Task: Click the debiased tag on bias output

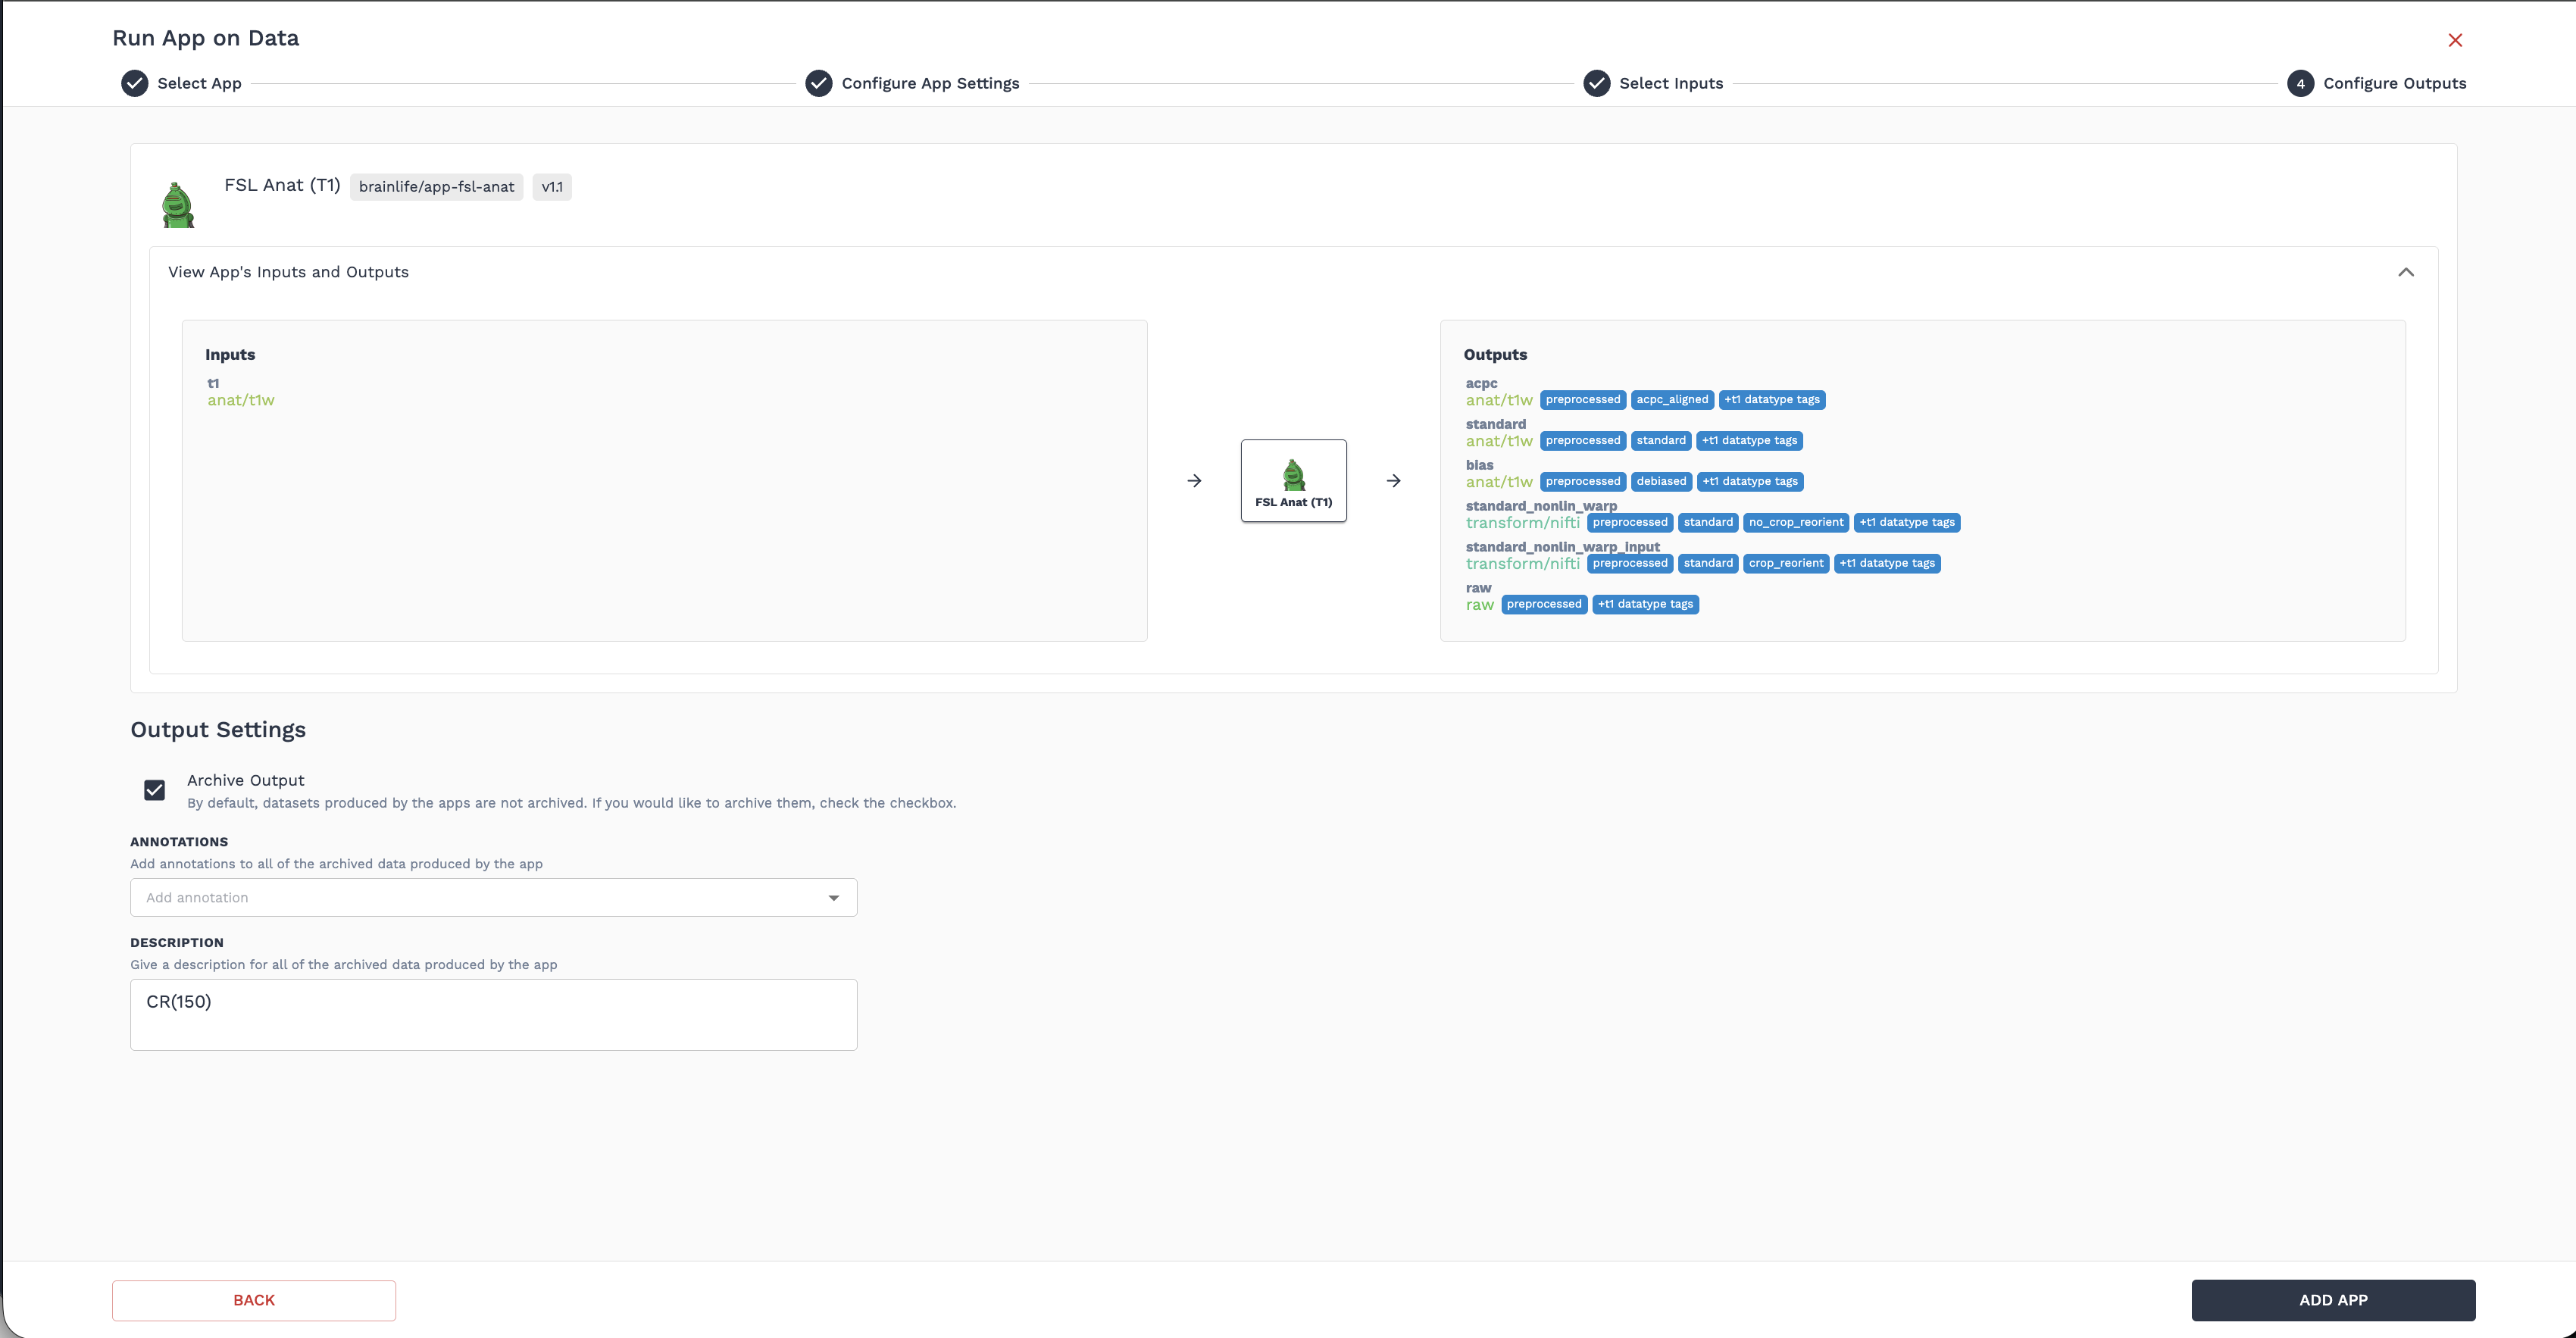Action: pyautogui.click(x=1661, y=482)
